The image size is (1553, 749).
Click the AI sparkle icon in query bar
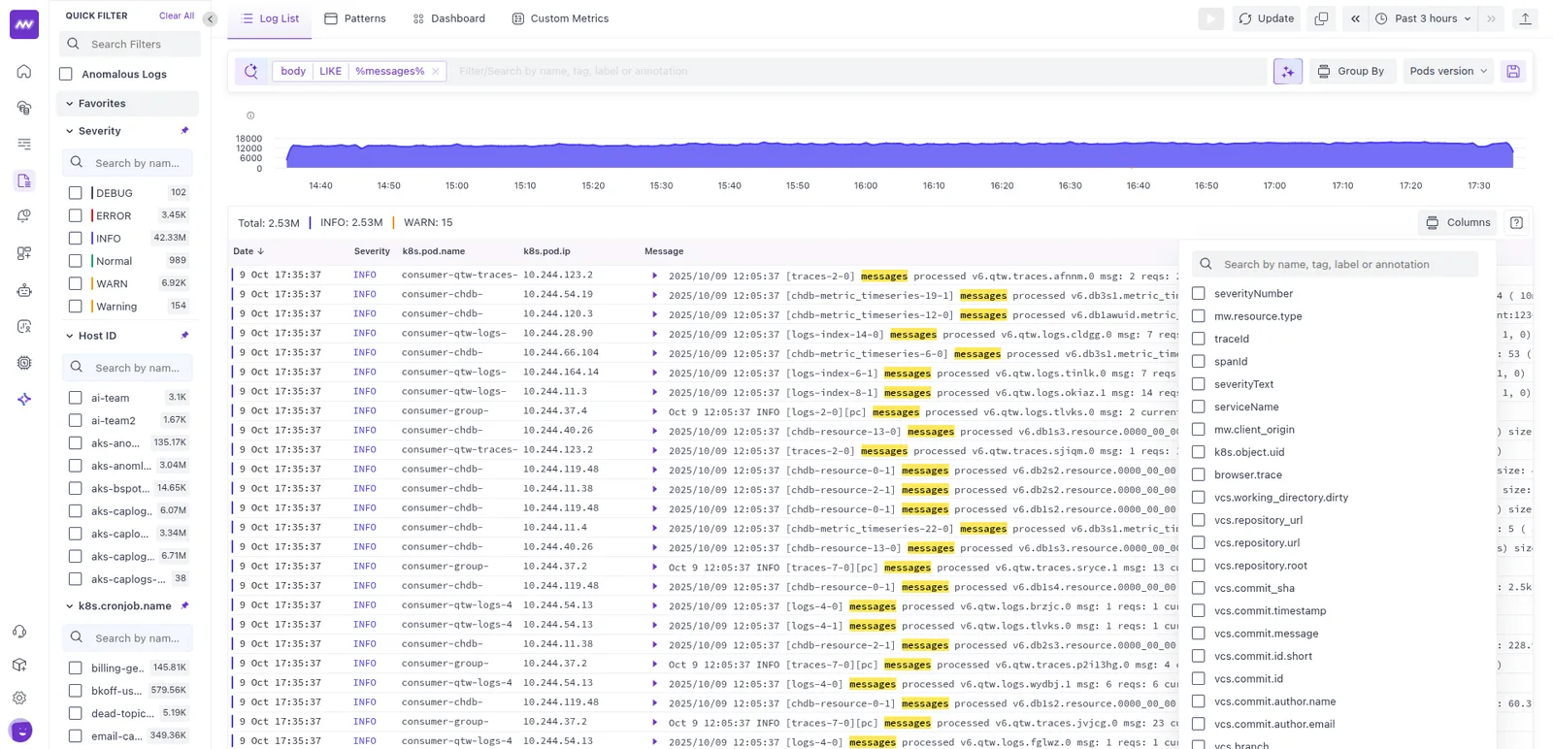[1288, 71]
